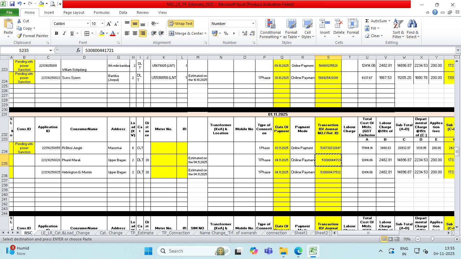
Task: Click the Paste clipboard icon
Action: pyautogui.click(x=8, y=24)
